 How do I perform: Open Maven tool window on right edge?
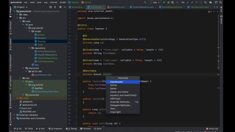point(221,19)
